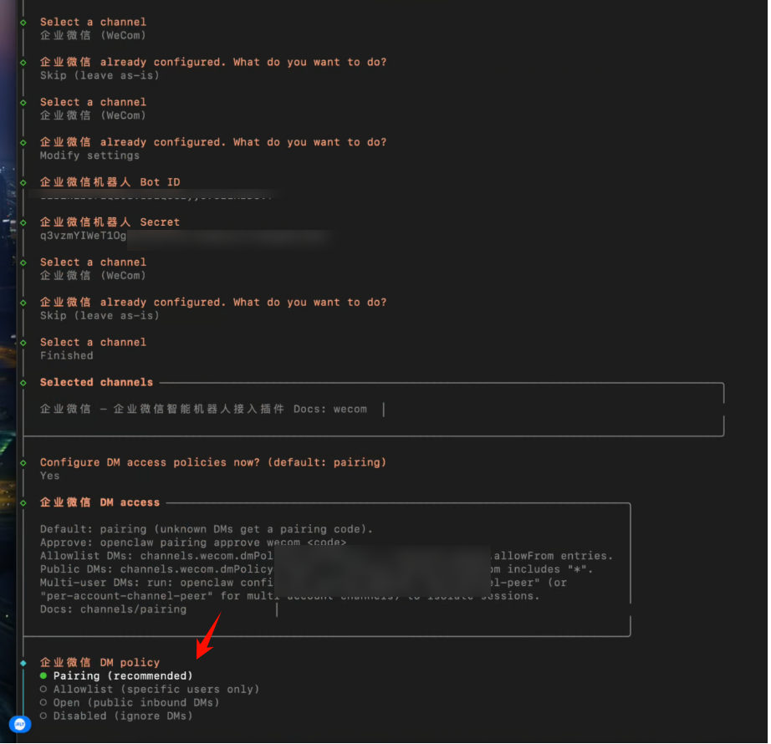Click '企业微信 – 企业微信智能机器人接入插件' text
This screenshot has height=744, width=771.
162,410
